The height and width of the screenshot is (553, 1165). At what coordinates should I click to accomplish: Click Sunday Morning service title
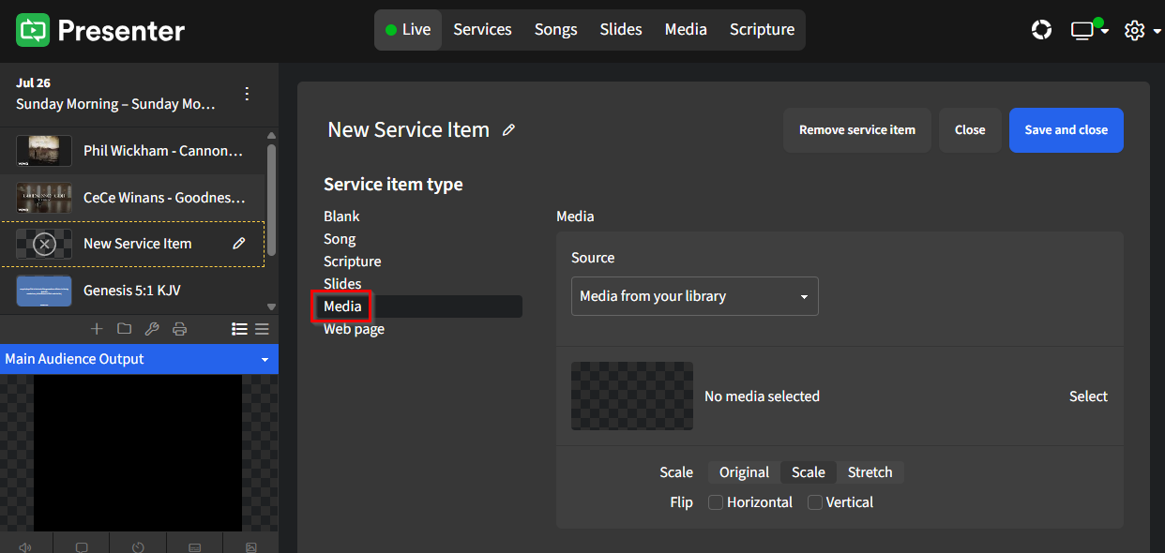(115, 104)
